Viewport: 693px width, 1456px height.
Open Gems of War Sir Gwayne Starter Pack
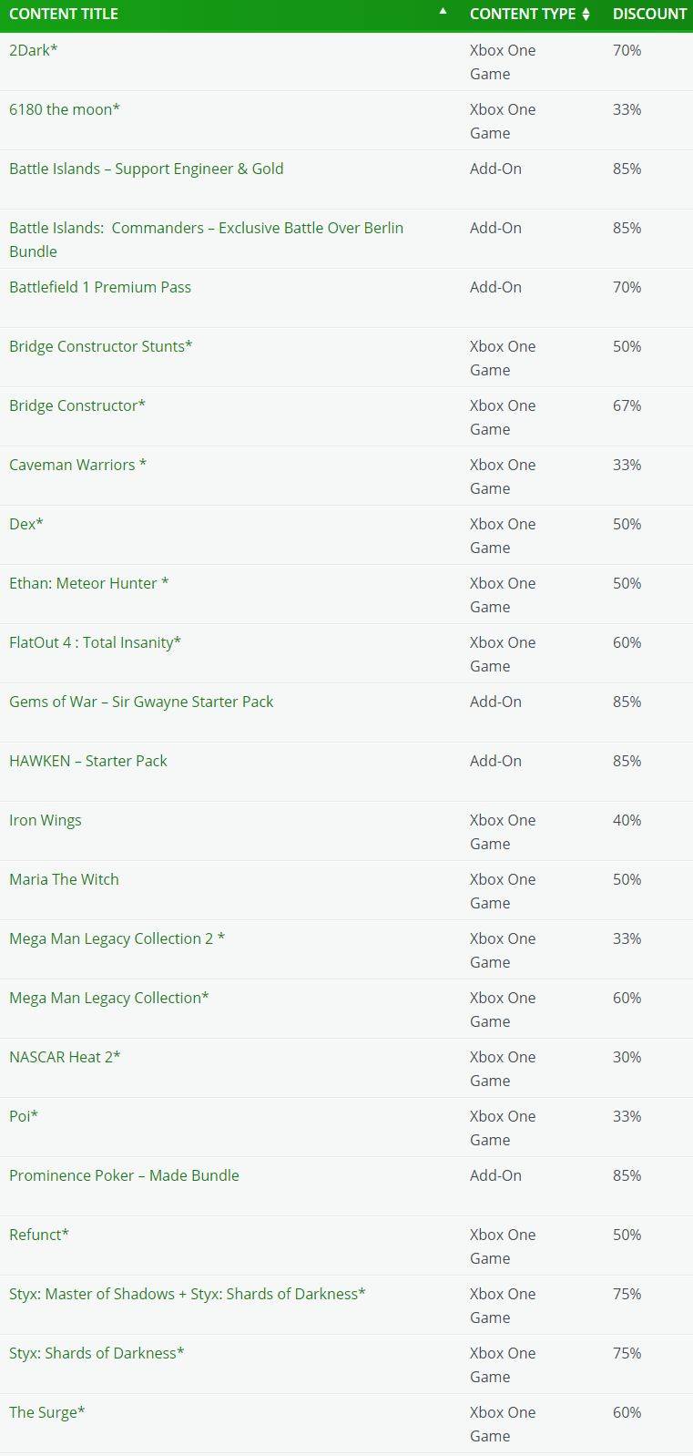[x=141, y=702]
